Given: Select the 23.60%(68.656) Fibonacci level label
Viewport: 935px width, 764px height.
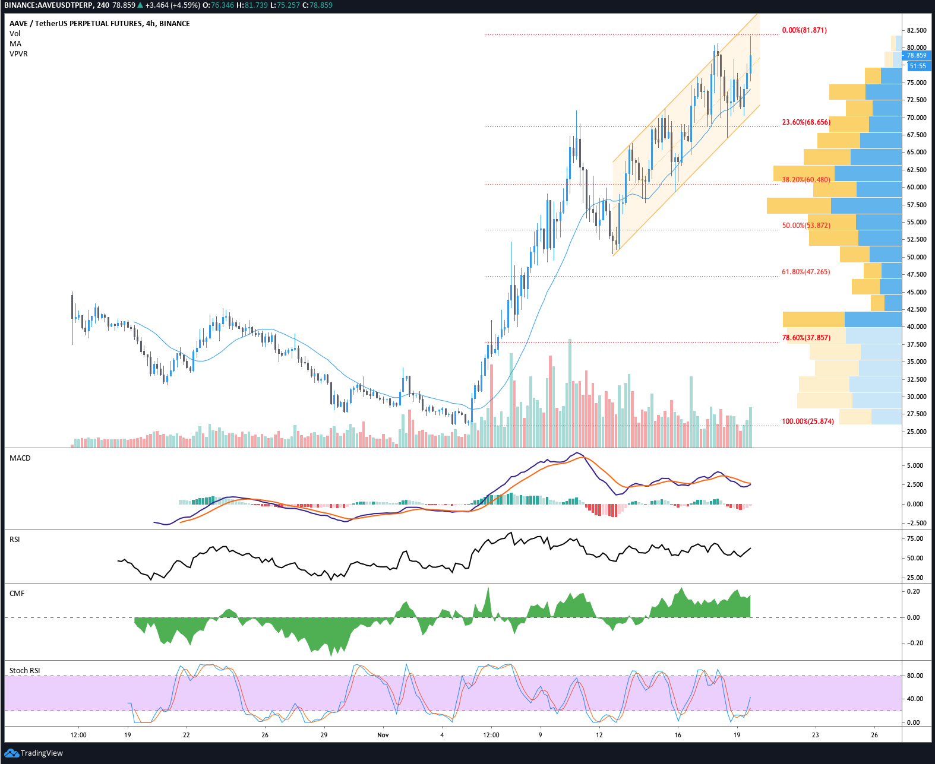Looking at the screenshot, I should pyautogui.click(x=806, y=122).
